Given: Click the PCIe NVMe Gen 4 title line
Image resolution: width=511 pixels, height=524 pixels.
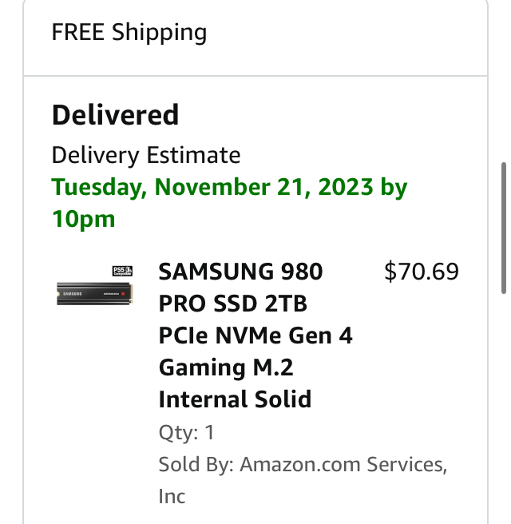Looking at the screenshot, I should point(255,335).
